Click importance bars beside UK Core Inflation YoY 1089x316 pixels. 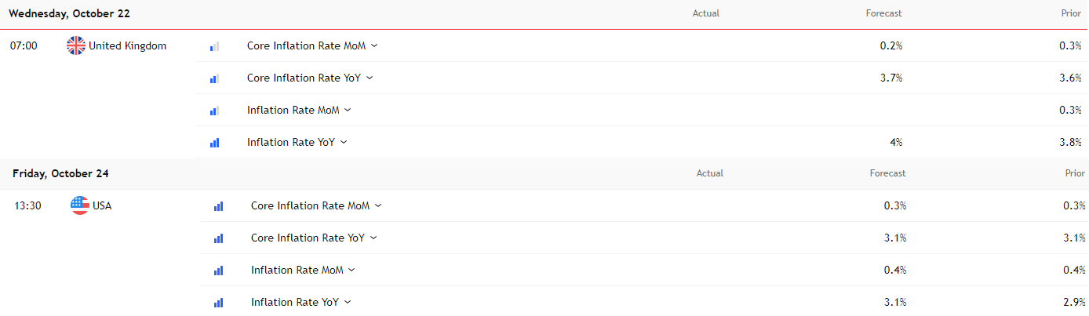[x=214, y=78]
